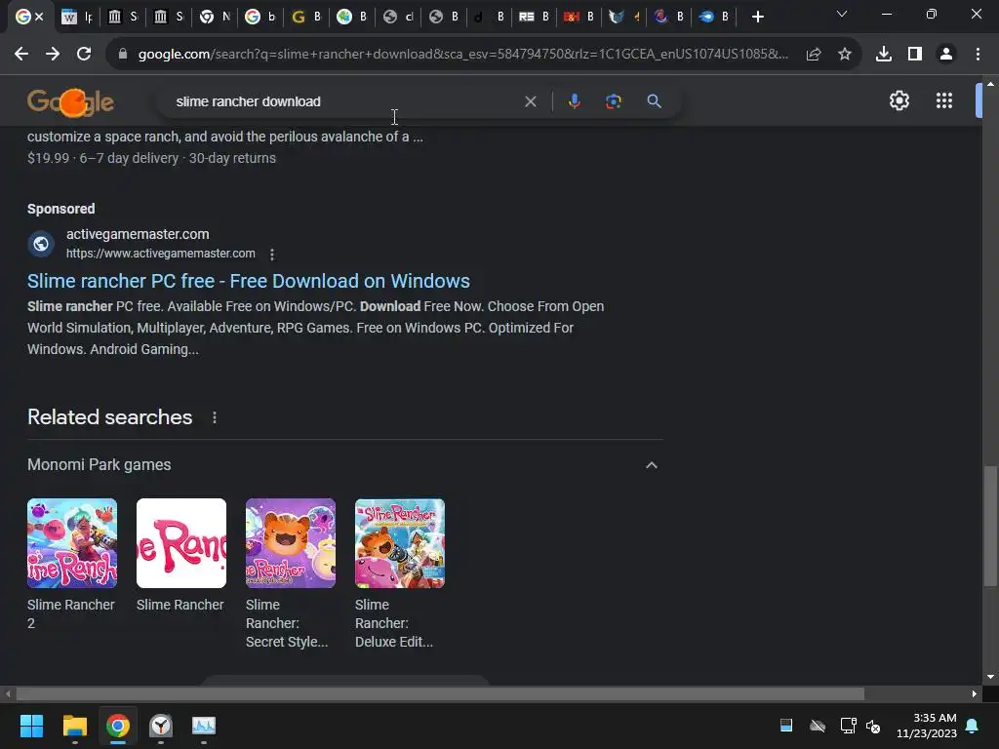The image size is (999, 749).
Task: Switch to the 'RE' icon tab
Action: tap(534, 18)
